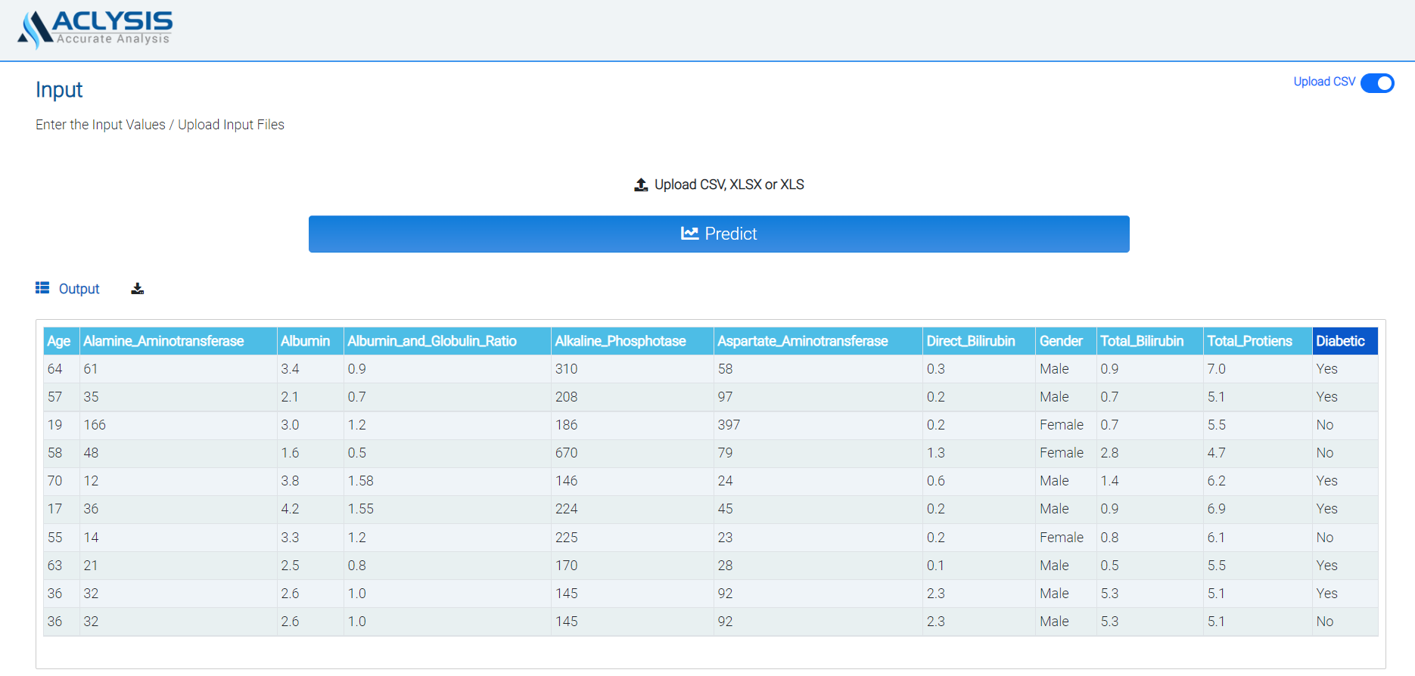1415x676 pixels.
Task: Click the Albumin column header
Action: [305, 341]
